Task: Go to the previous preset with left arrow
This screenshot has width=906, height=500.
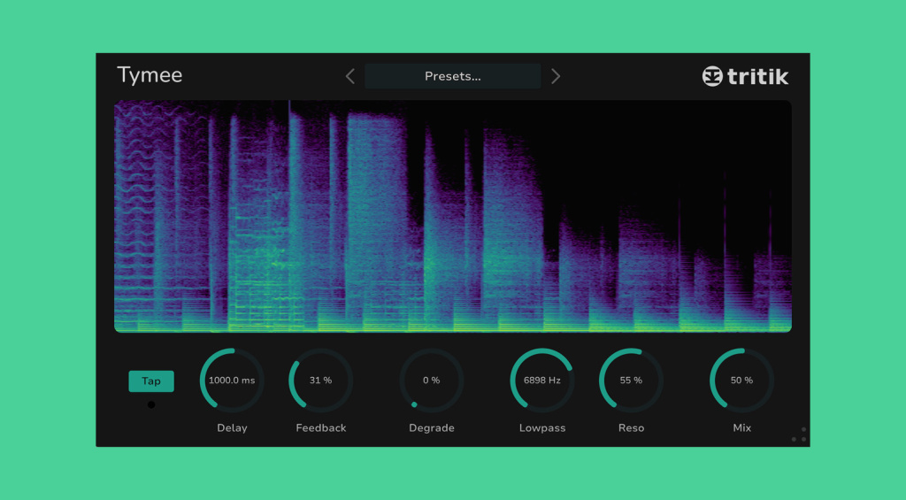Action: click(x=350, y=76)
